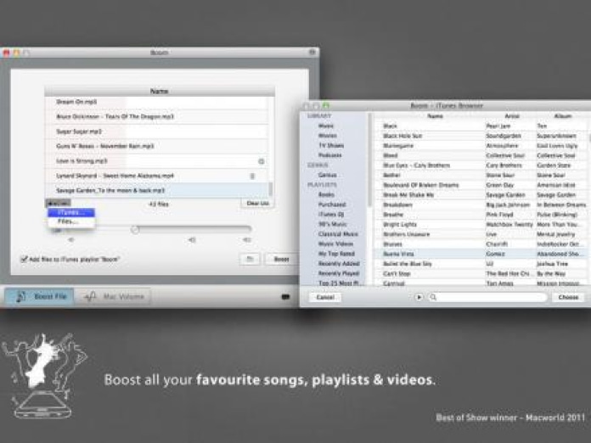Select the song Black Hole Sun
The image size is (591, 443).
coord(481,136)
